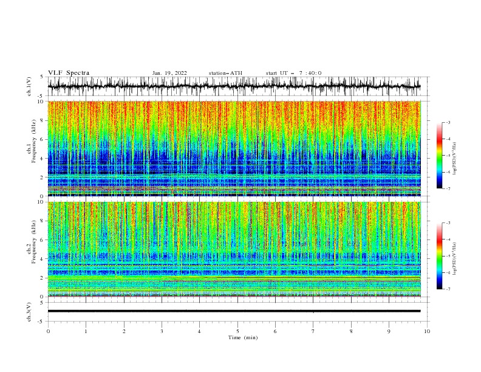Screen dimensions: 481x372
Task: Click the ch.2 spectrogram color scale bar
Action: point(439,256)
